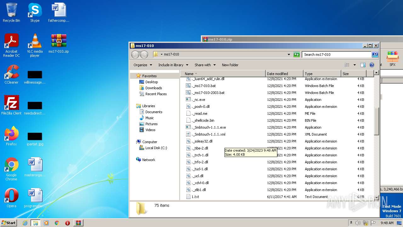403x227 pixels.
Task: Select the fathercomp Word document icon
Action: [x=59, y=13]
